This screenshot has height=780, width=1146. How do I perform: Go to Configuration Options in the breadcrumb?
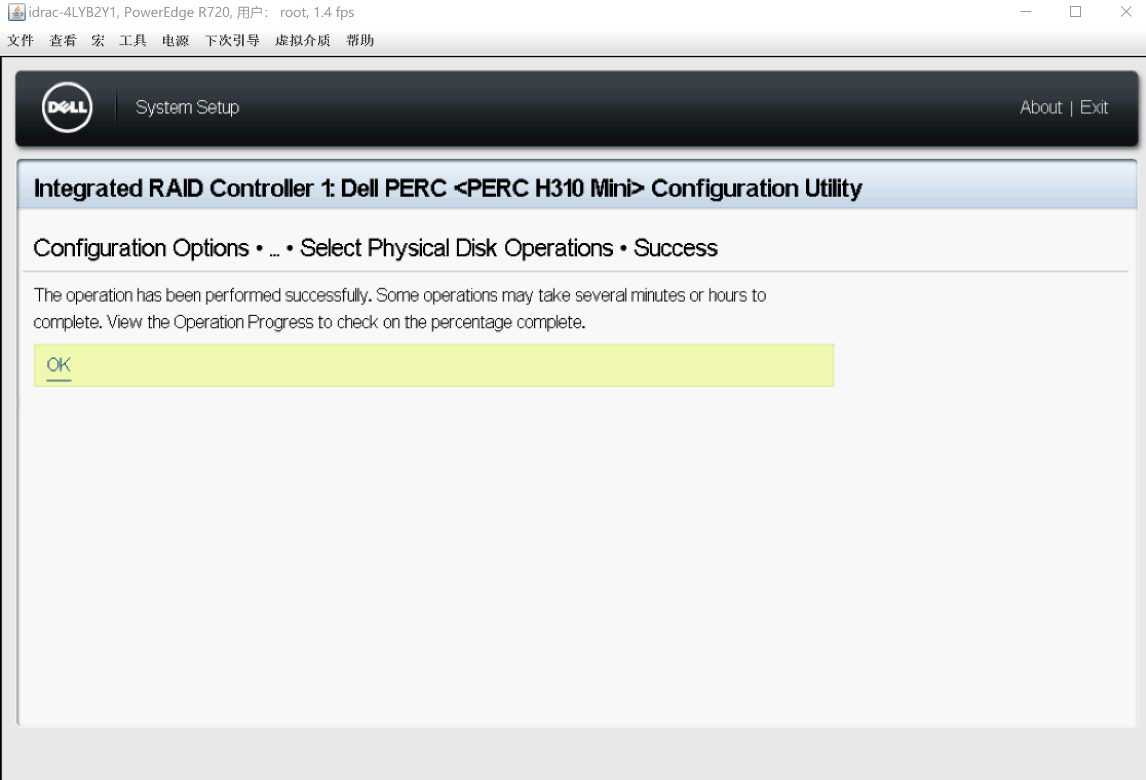click(141, 248)
